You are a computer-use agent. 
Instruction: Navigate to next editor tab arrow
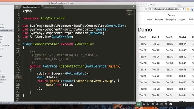pyautogui.click(x=18, y=7)
